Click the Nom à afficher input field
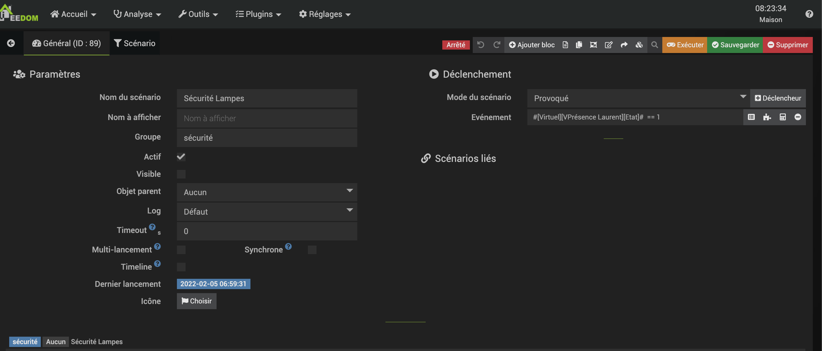The height and width of the screenshot is (351, 822). [x=267, y=118]
